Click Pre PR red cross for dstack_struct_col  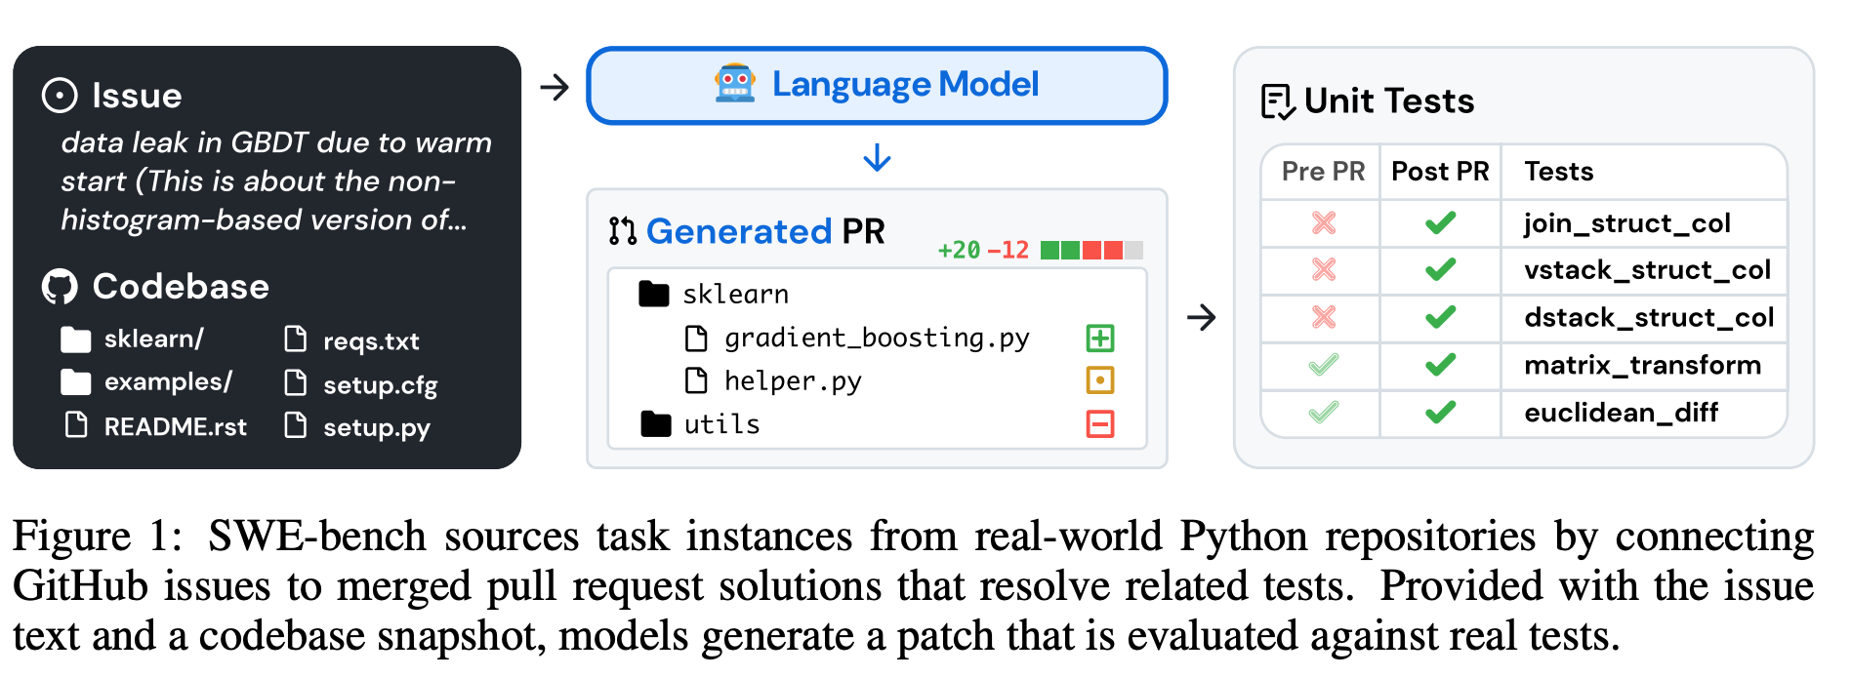(x=1324, y=317)
